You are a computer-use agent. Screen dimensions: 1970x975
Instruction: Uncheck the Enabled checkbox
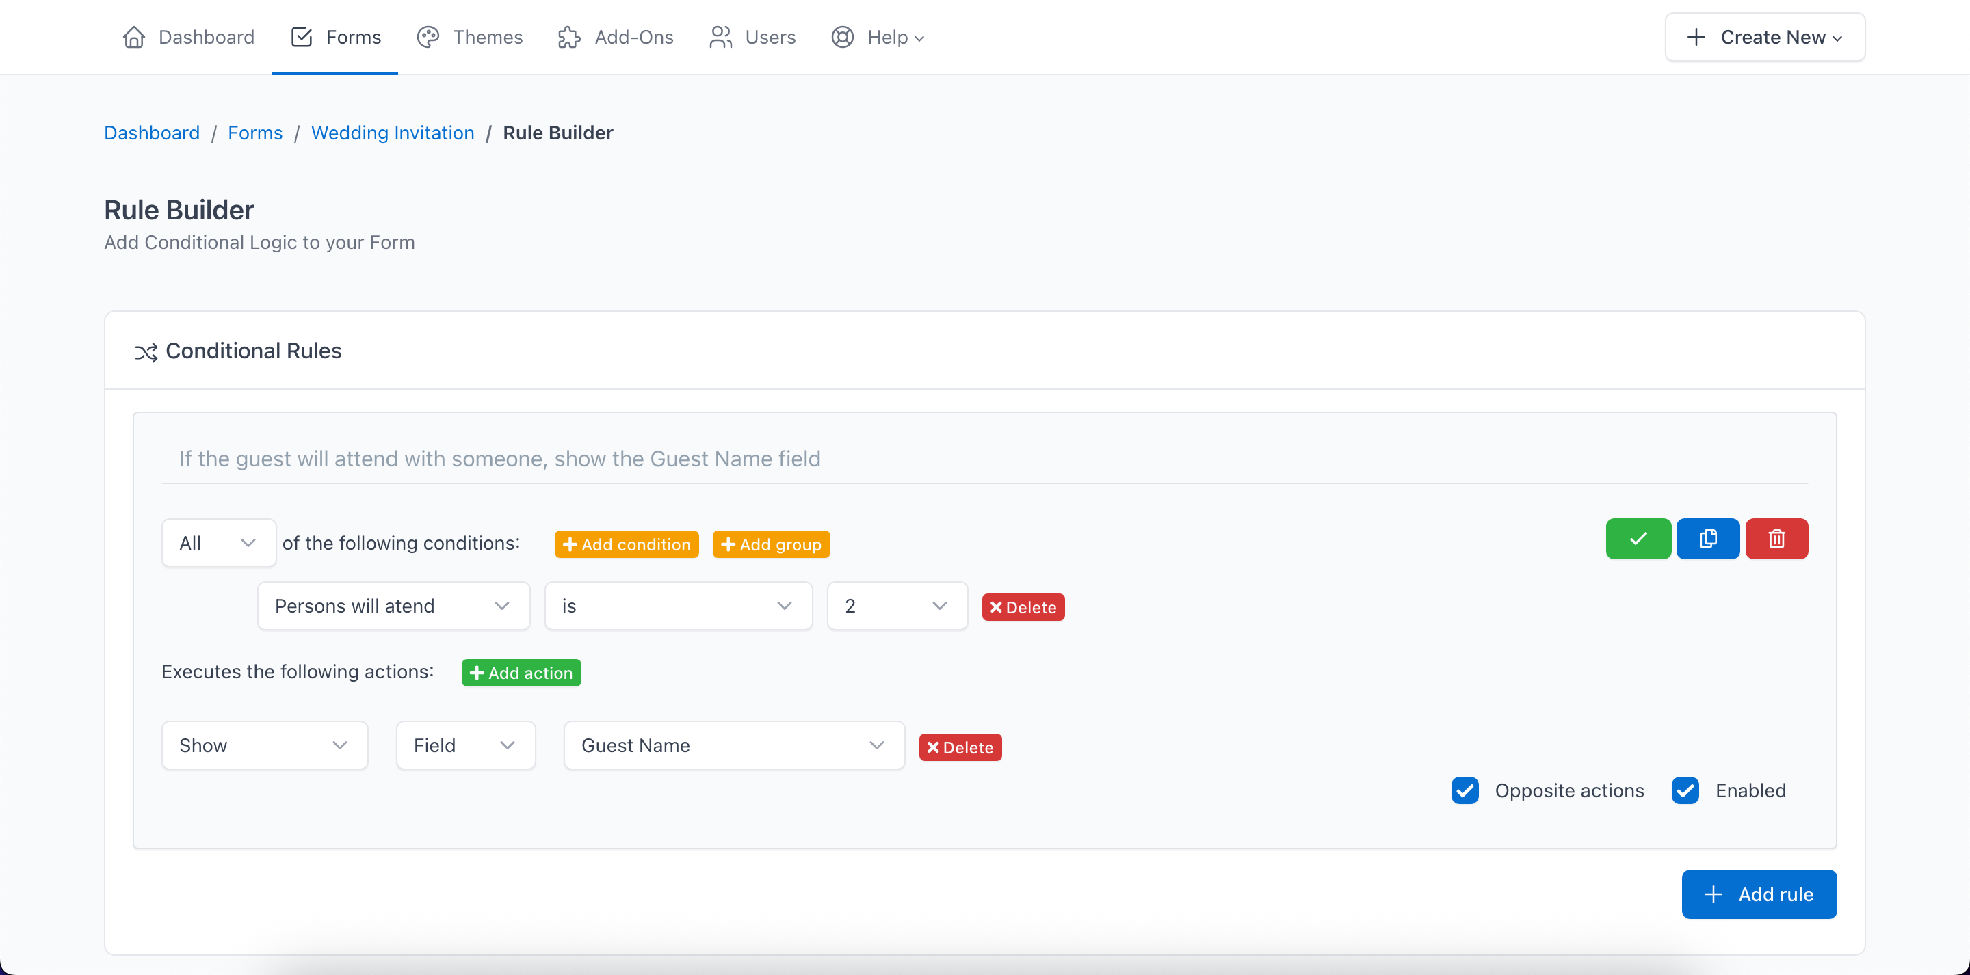tap(1685, 790)
